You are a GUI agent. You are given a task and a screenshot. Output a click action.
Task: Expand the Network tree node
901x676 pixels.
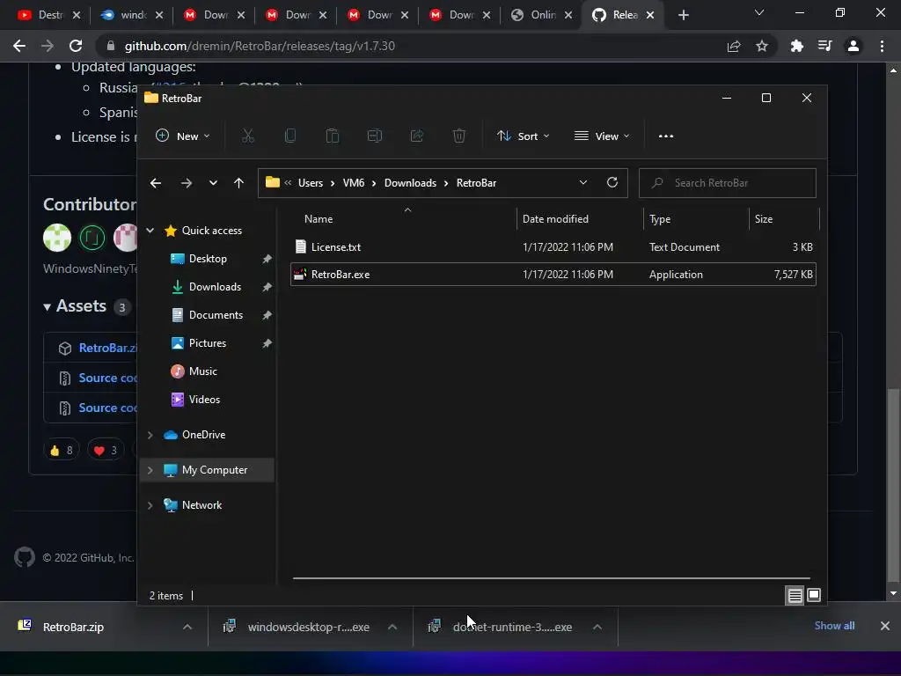tap(150, 505)
